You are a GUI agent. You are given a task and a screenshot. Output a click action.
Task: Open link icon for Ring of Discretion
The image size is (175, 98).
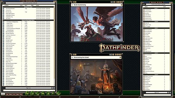point(3,85)
